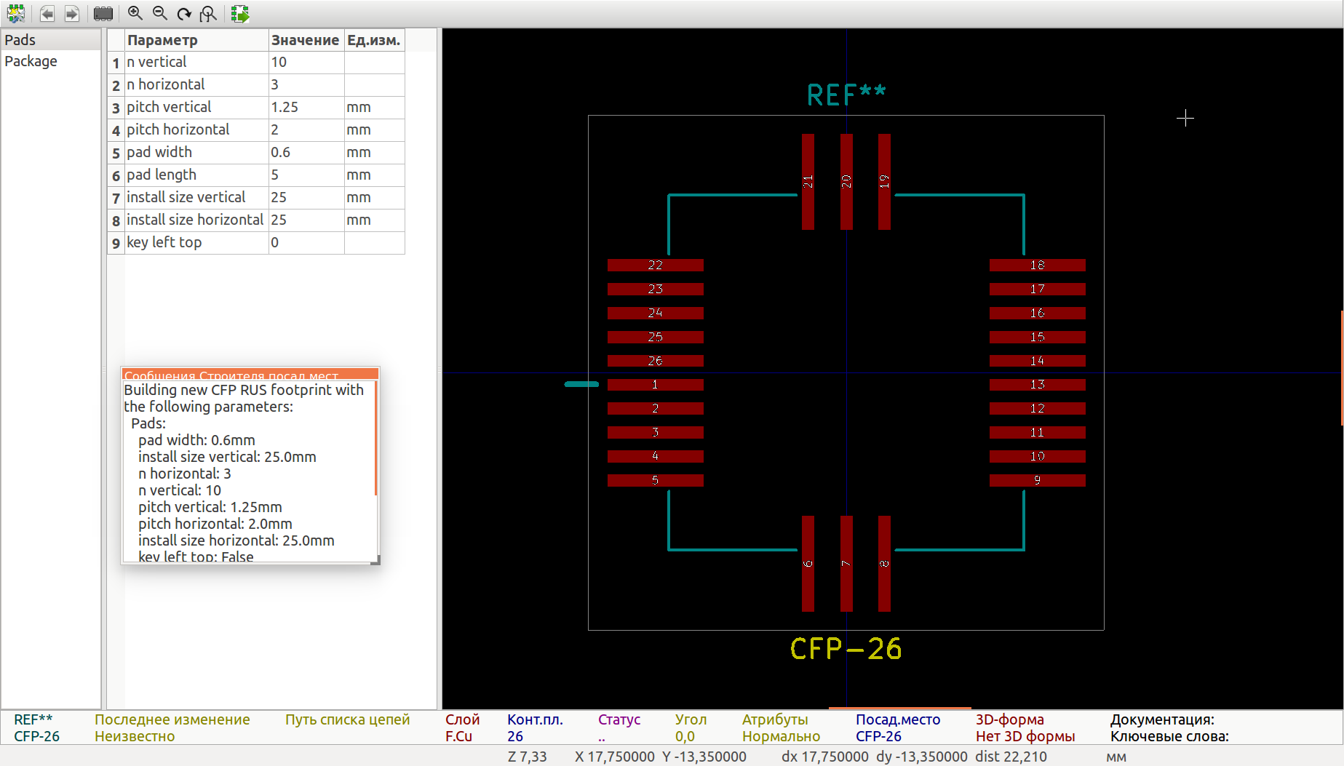Click pad 22 in the footprint preview
Image resolution: width=1344 pixels, height=766 pixels.
[x=655, y=266]
